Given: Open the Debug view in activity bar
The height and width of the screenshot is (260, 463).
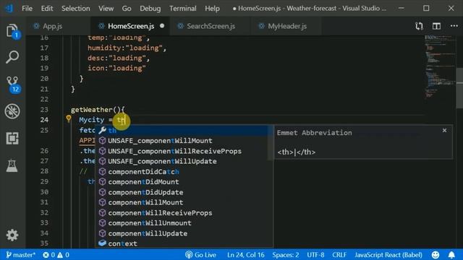Looking at the screenshot, I should point(12,111).
